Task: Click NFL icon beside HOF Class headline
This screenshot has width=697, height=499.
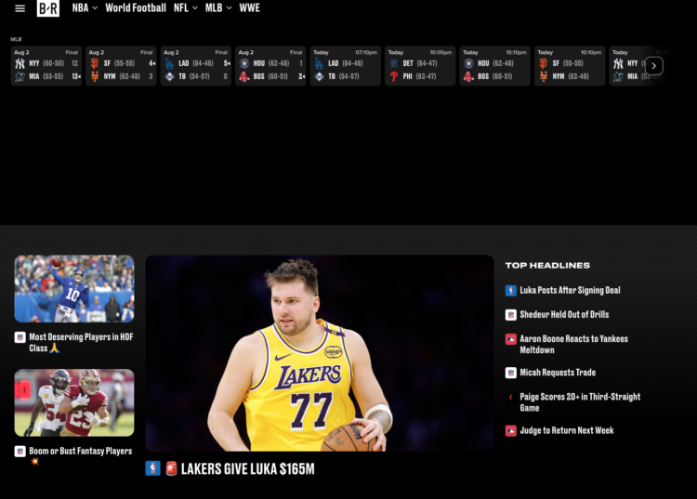Action: tap(20, 337)
